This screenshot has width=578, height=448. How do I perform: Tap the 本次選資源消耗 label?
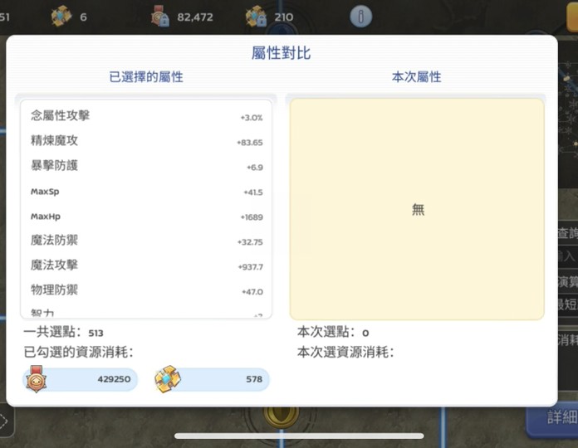(345, 353)
